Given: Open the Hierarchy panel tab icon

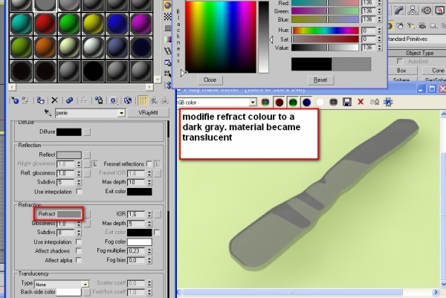Looking at the screenshot, I should [412, 11].
